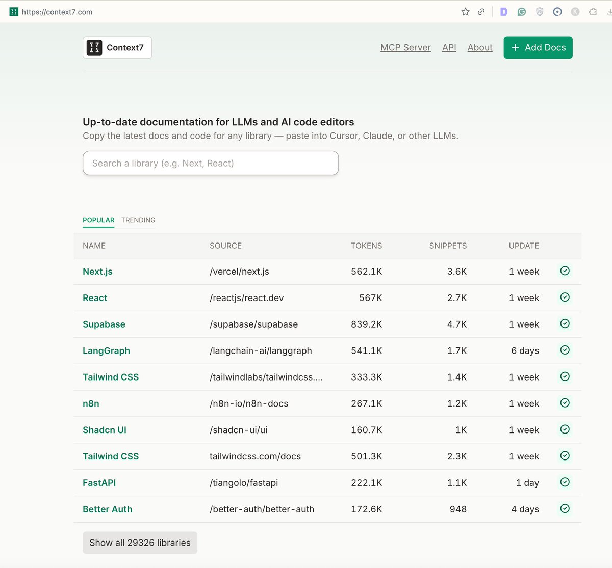
Task: Click the SNIPPETS column header
Action: pyautogui.click(x=448, y=246)
